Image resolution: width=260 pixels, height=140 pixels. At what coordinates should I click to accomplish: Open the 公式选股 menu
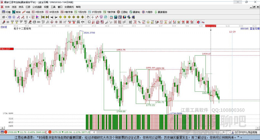tap(37, 7)
